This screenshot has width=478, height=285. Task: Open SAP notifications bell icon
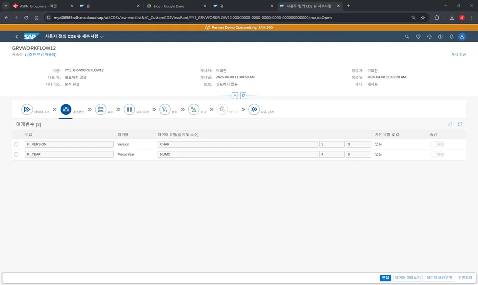[x=451, y=37]
